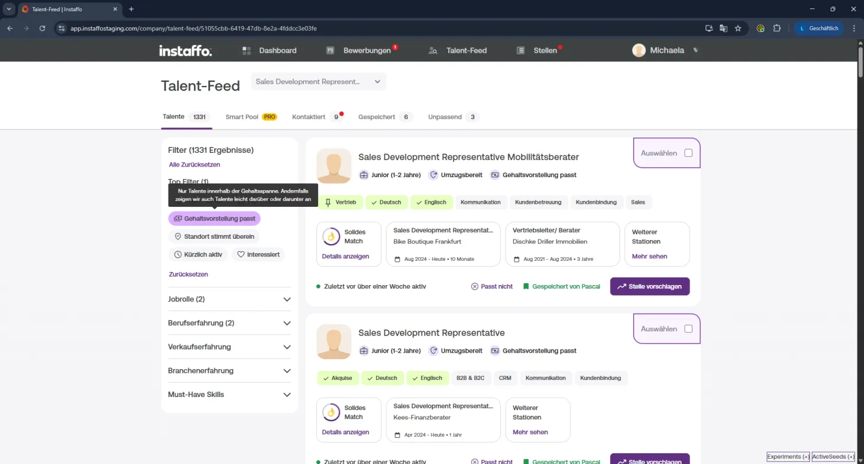
Task: Toggle the 'Gehaltsvorstellung passt' filter chip
Action: 214,219
